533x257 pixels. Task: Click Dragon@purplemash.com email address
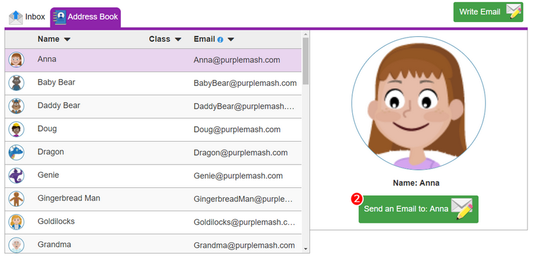[x=241, y=153]
